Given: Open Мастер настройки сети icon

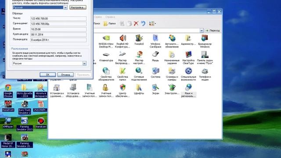Looking at the screenshot, I should (139, 58).
